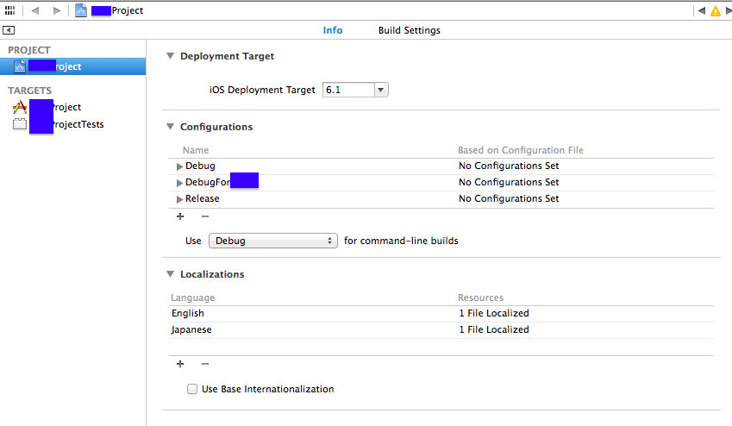Select the app target icon under TARGETS
Image resolution: width=732 pixels, height=426 pixels.
click(20, 107)
